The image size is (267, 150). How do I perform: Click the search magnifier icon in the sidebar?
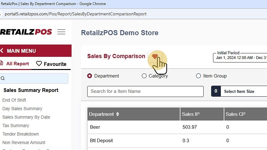point(3,78)
